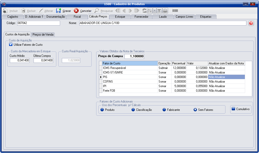Click the filter funnel icon
Viewport: 259px width, 153px height.
point(159,11)
